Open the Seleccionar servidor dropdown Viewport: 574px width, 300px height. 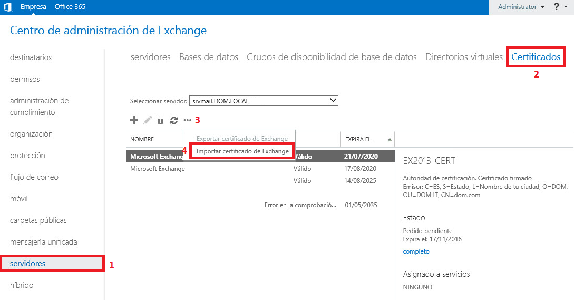click(x=264, y=101)
